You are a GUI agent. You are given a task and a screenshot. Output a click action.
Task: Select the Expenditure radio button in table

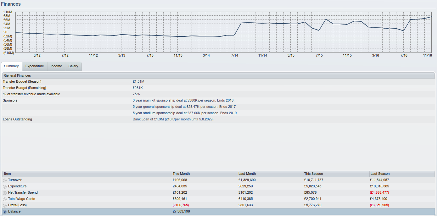click(x=5, y=186)
